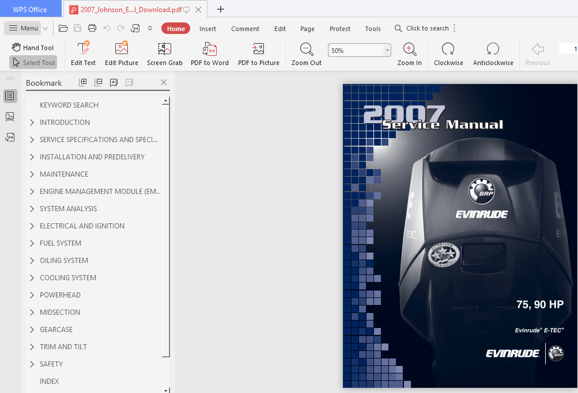Open the Edit ribbon tab
Viewport: 578px width, 393px height.
click(x=280, y=29)
